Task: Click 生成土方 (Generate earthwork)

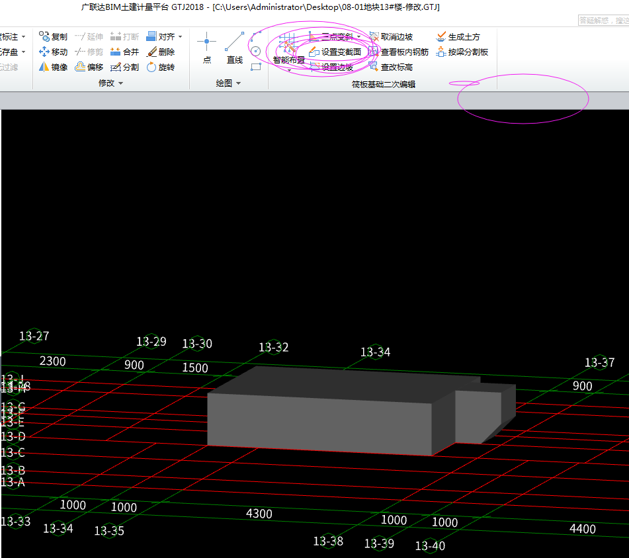Action: tap(458, 36)
